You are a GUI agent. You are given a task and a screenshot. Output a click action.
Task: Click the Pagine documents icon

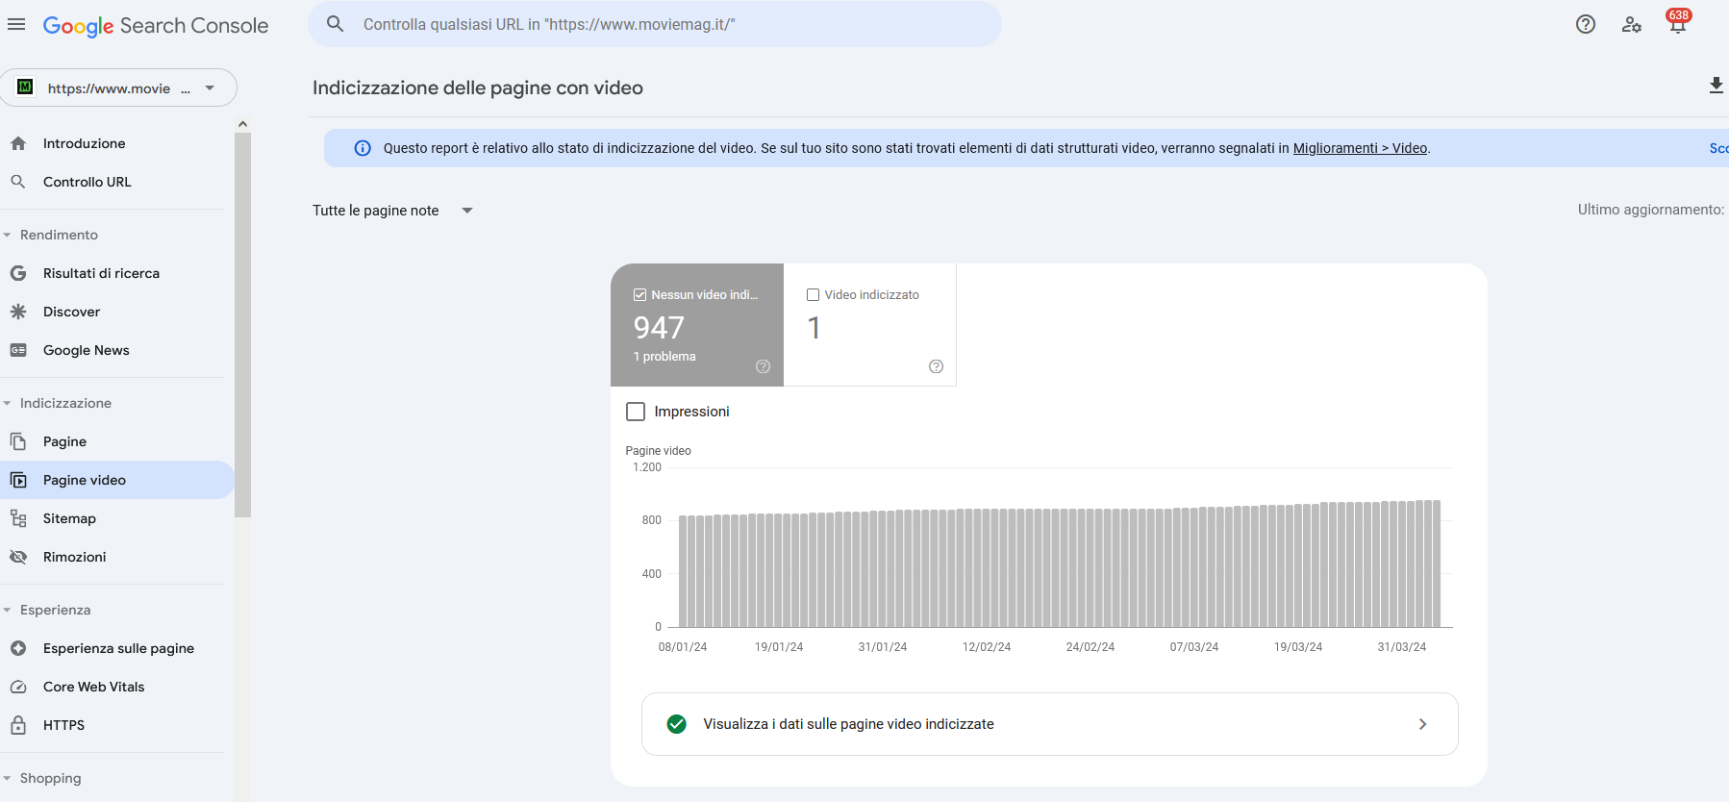[x=18, y=441]
